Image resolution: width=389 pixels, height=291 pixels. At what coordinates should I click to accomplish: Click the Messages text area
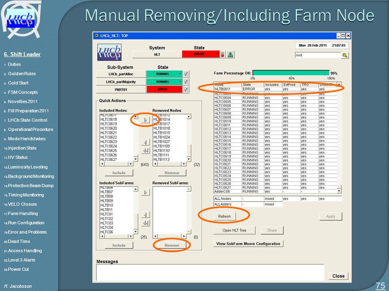[210, 272]
